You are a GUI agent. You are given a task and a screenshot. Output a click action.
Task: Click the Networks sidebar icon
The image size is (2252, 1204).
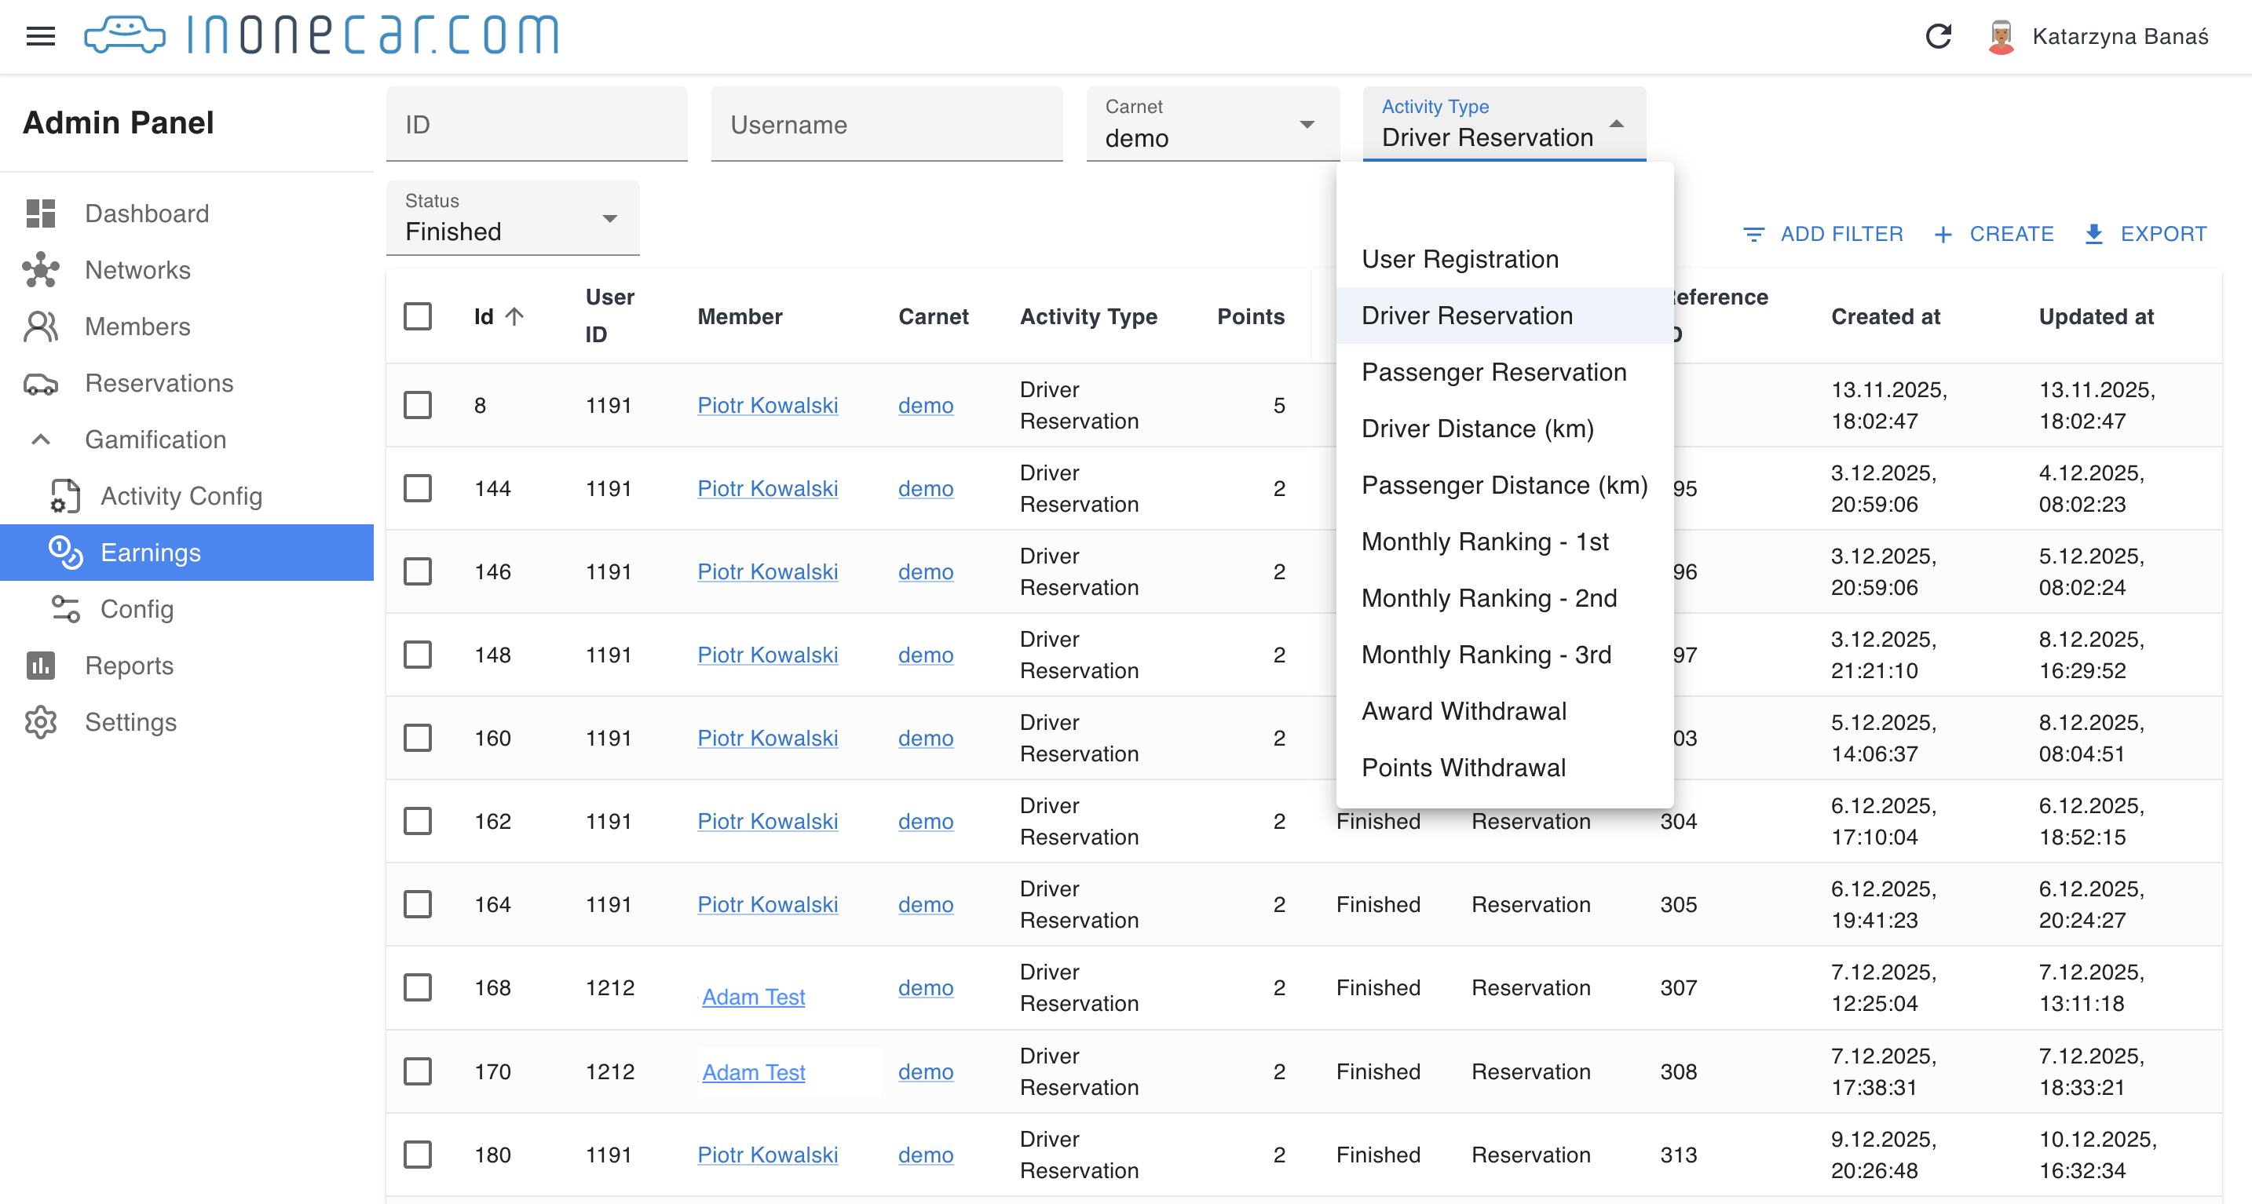point(40,270)
